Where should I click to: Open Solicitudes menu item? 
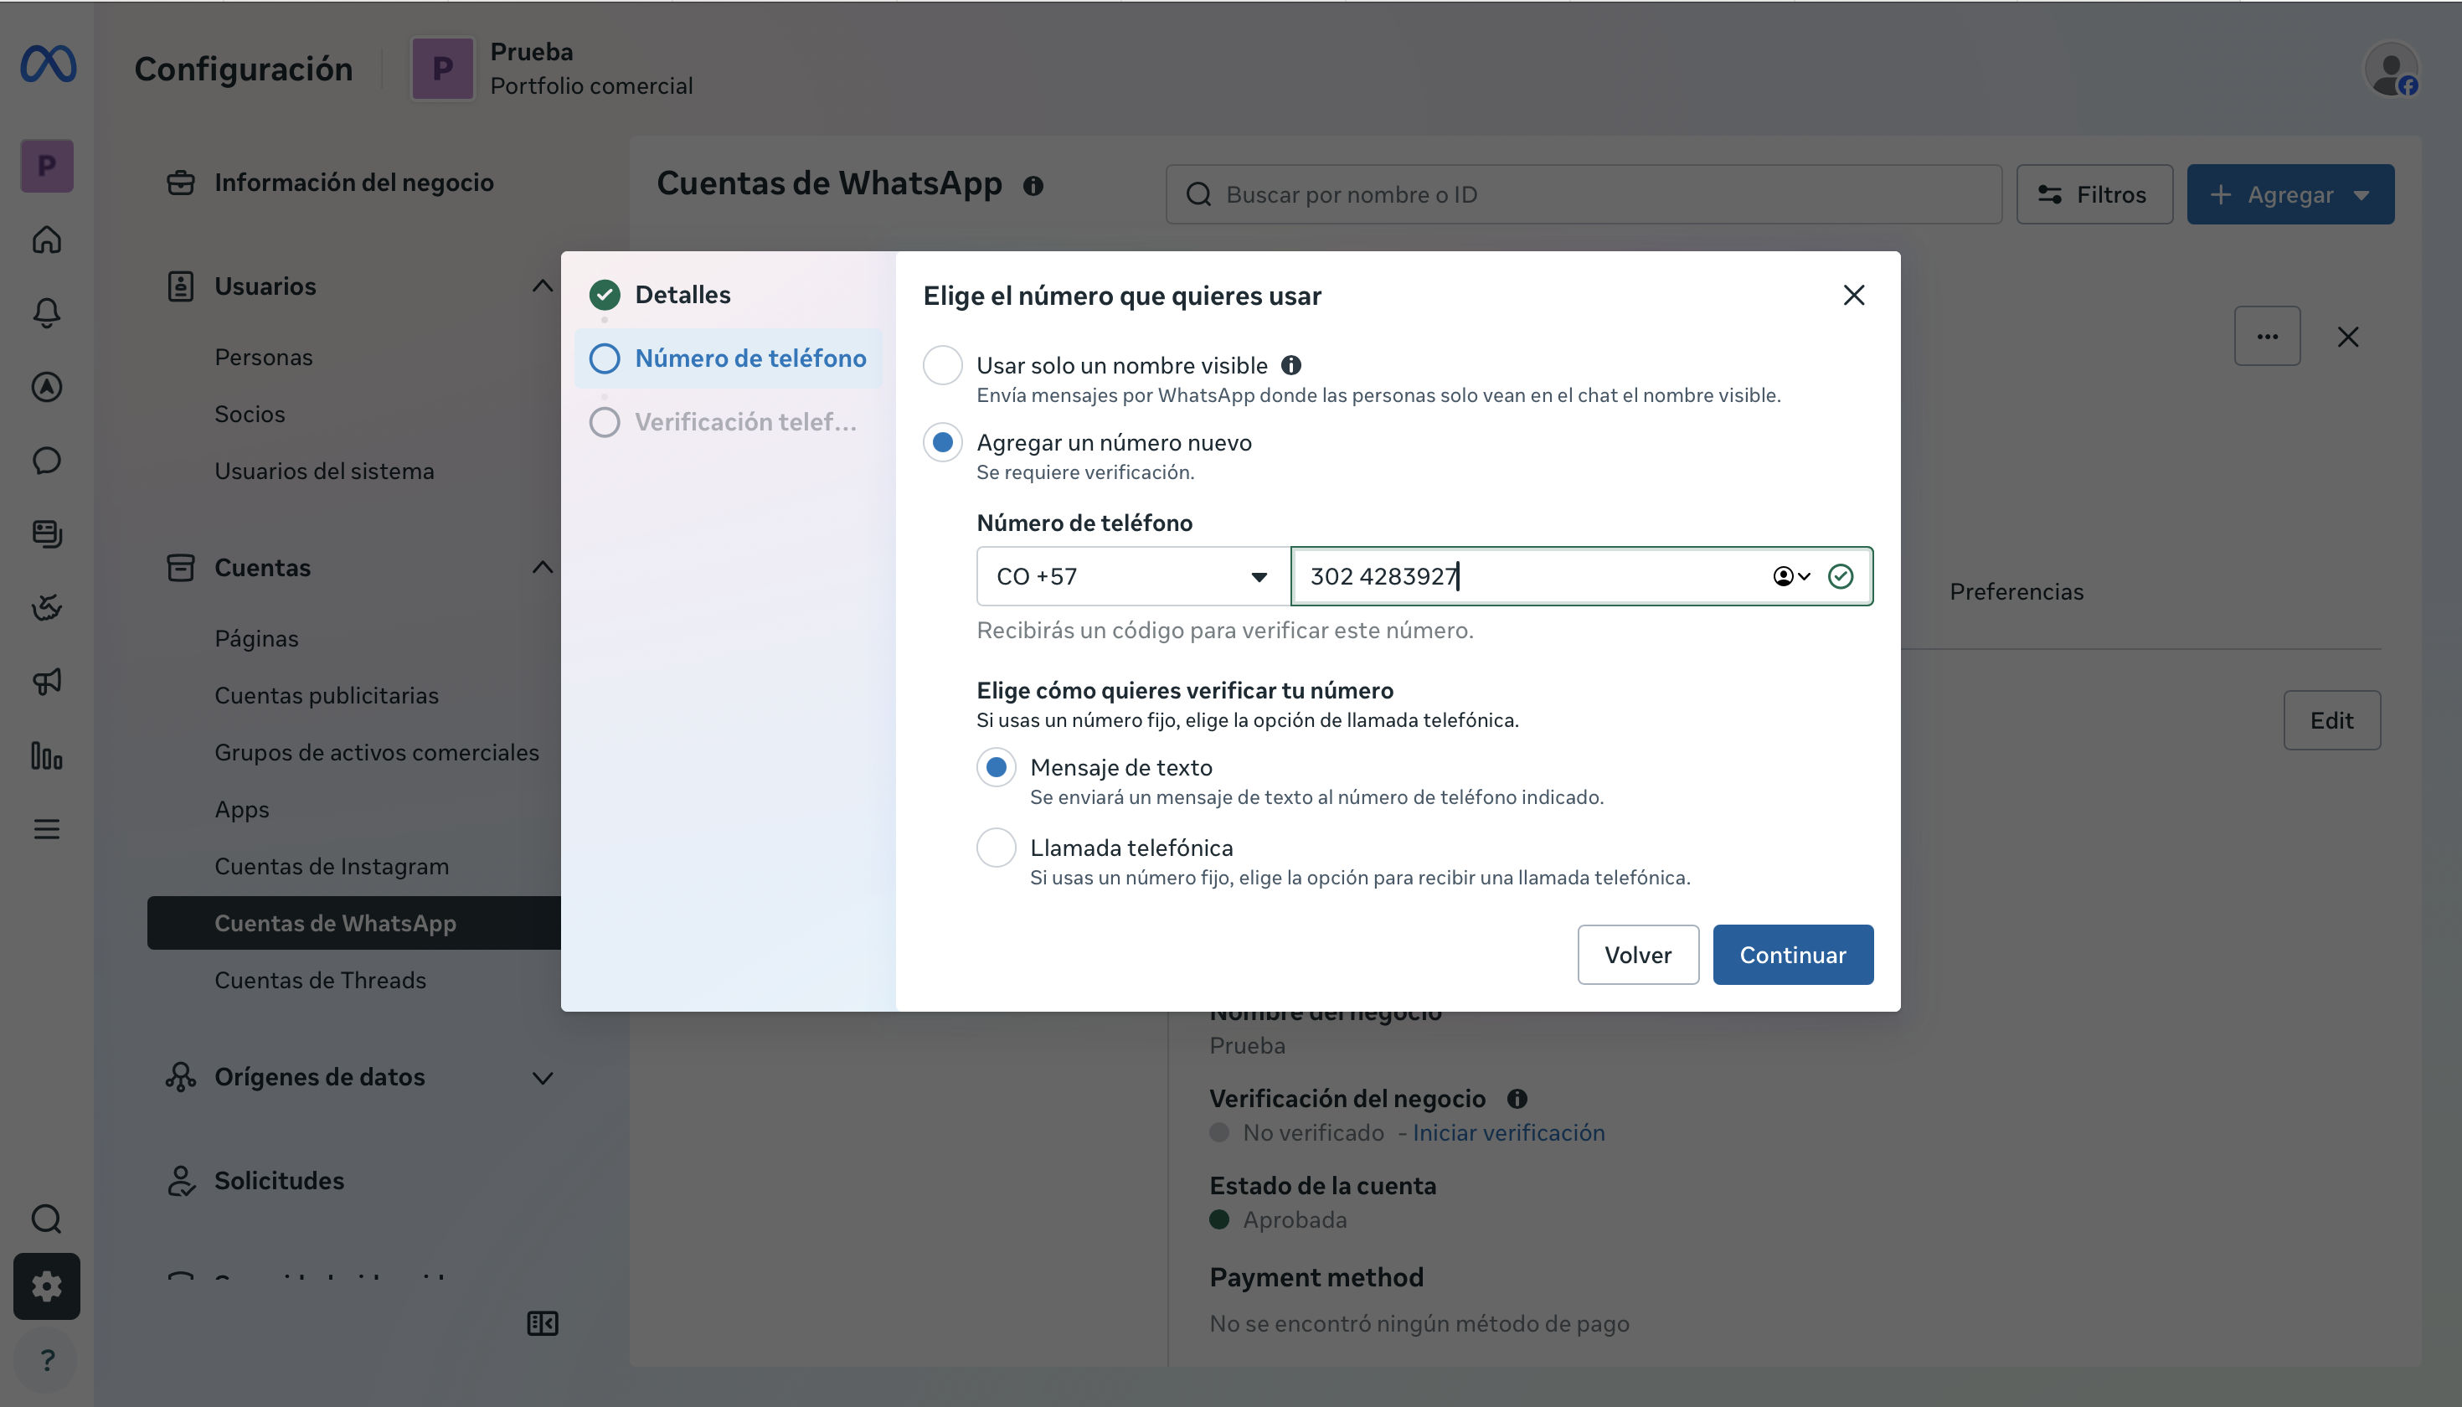coord(278,1181)
